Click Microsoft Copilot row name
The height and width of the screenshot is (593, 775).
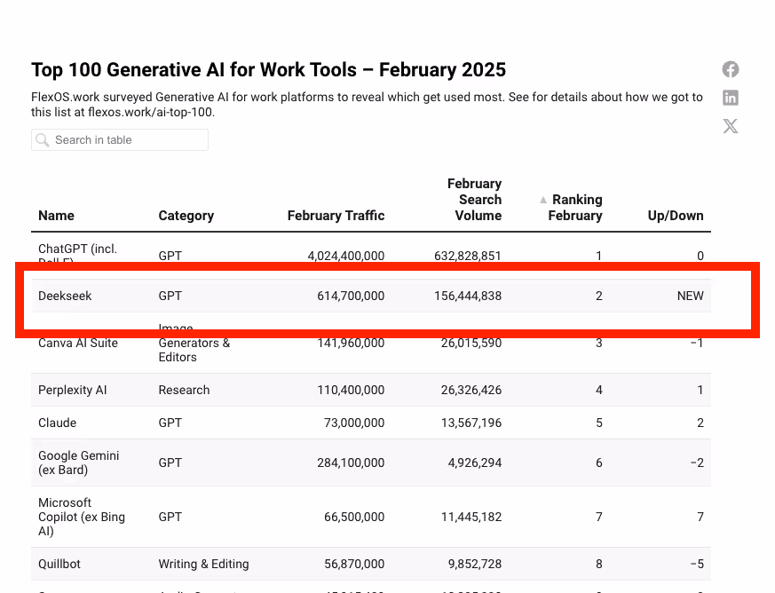(81, 517)
